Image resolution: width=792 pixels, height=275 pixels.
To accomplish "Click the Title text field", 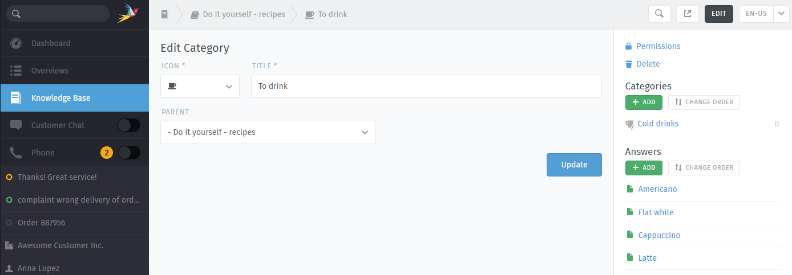I will coord(426,87).
